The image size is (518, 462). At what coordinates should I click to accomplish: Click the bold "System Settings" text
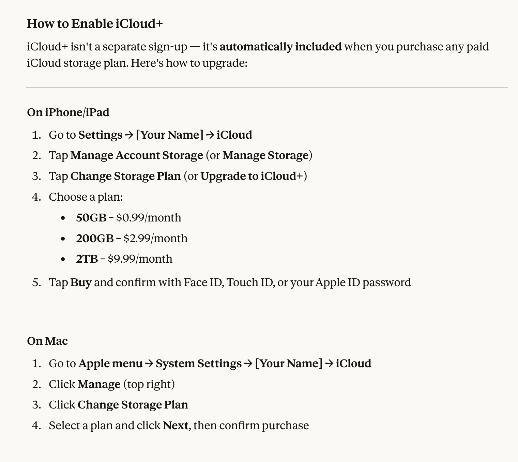(199, 364)
